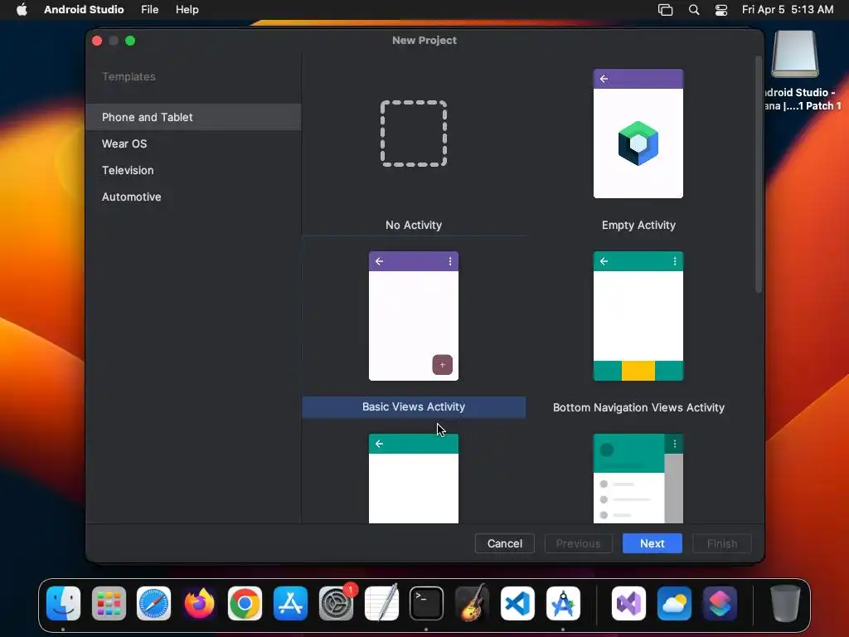
Task: Switch to Android Studio in the Dock
Action: coord(563,604)
